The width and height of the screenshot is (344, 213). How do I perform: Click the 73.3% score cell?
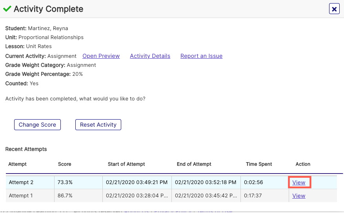coord(78,183)
